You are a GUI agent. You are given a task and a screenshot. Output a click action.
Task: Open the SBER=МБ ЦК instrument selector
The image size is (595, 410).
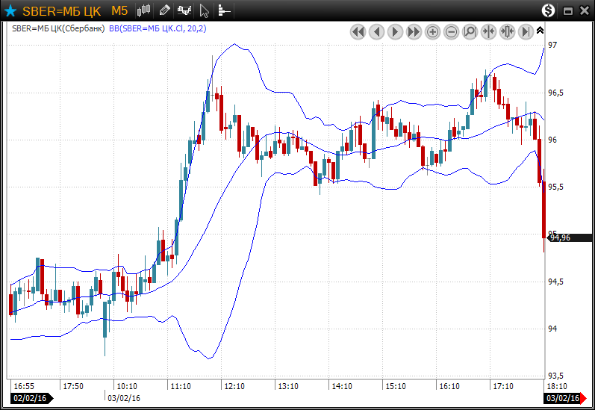point(62,10)
